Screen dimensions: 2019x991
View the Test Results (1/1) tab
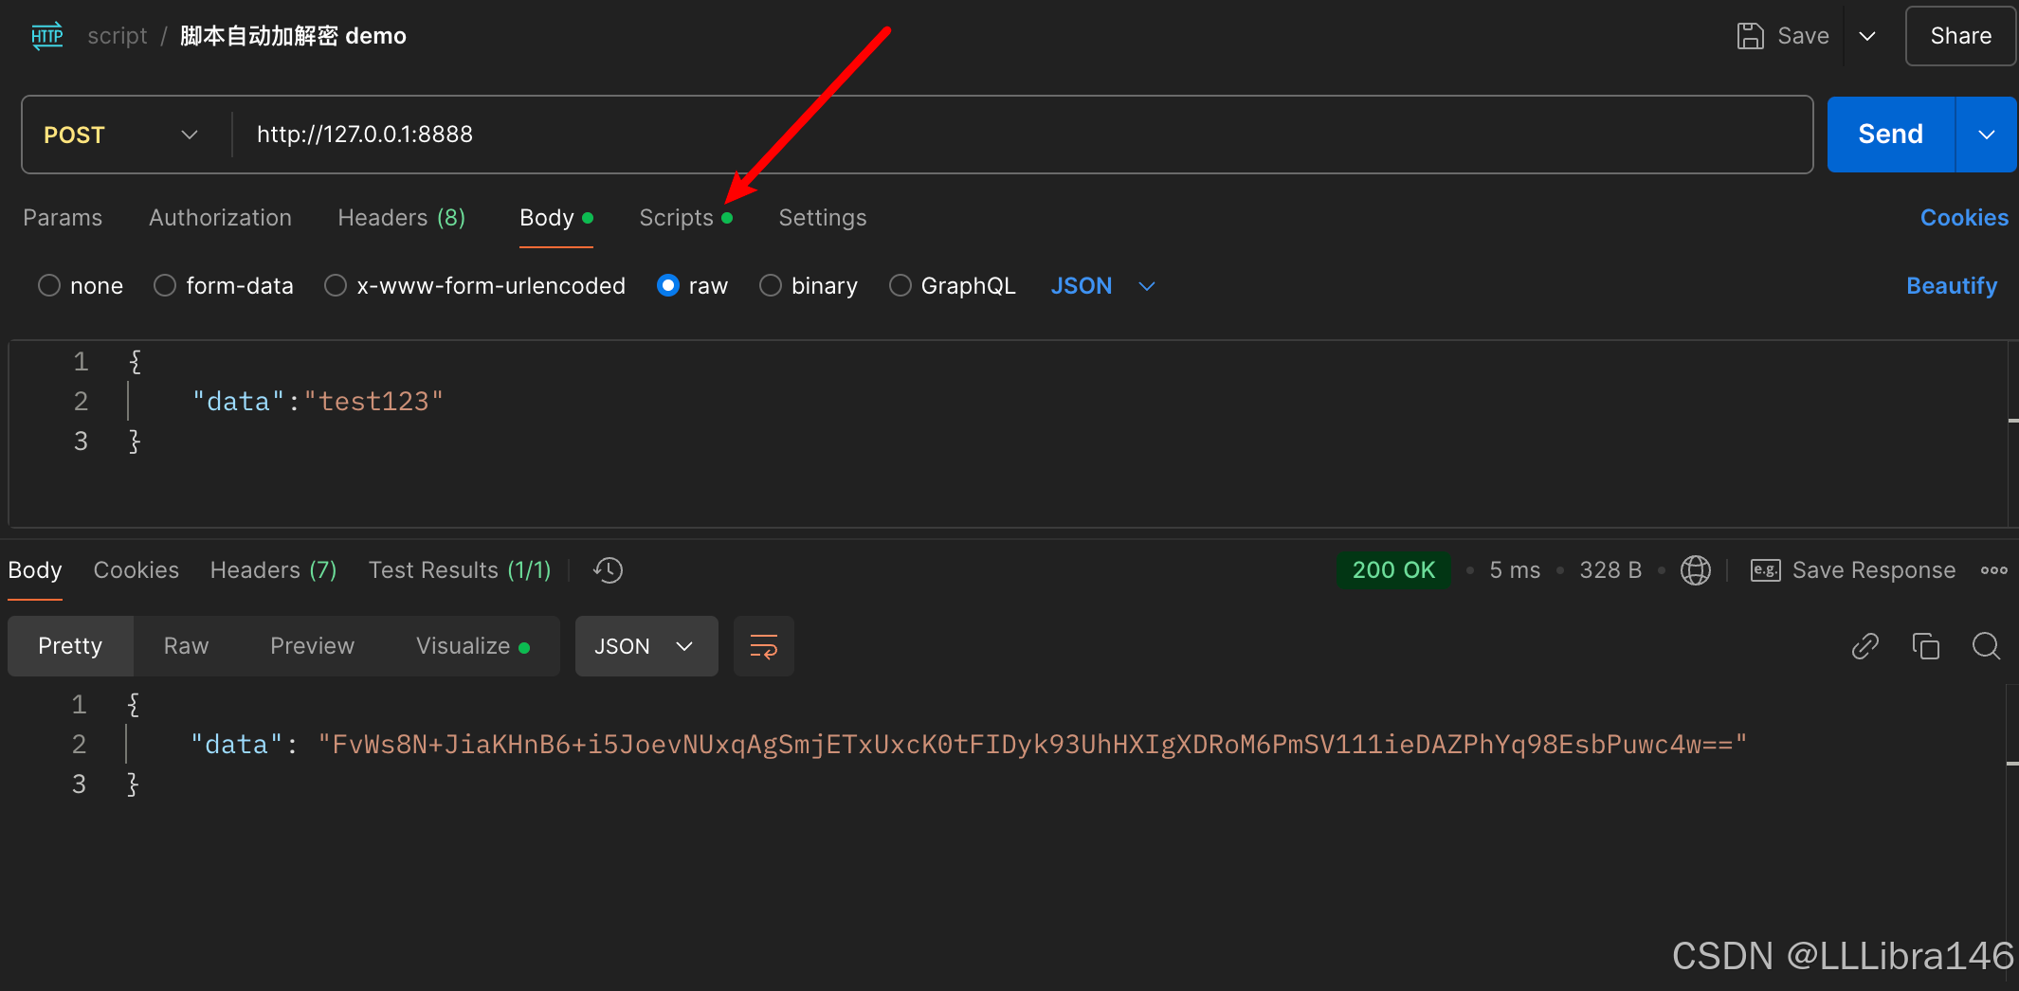(460, 570)
